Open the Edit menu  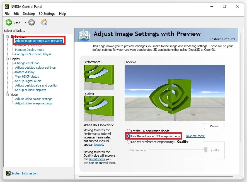[16, 14]
